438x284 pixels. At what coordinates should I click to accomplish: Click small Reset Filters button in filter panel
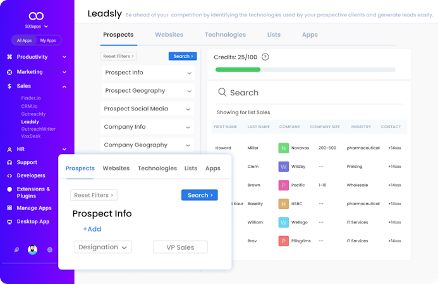(118, 56)
